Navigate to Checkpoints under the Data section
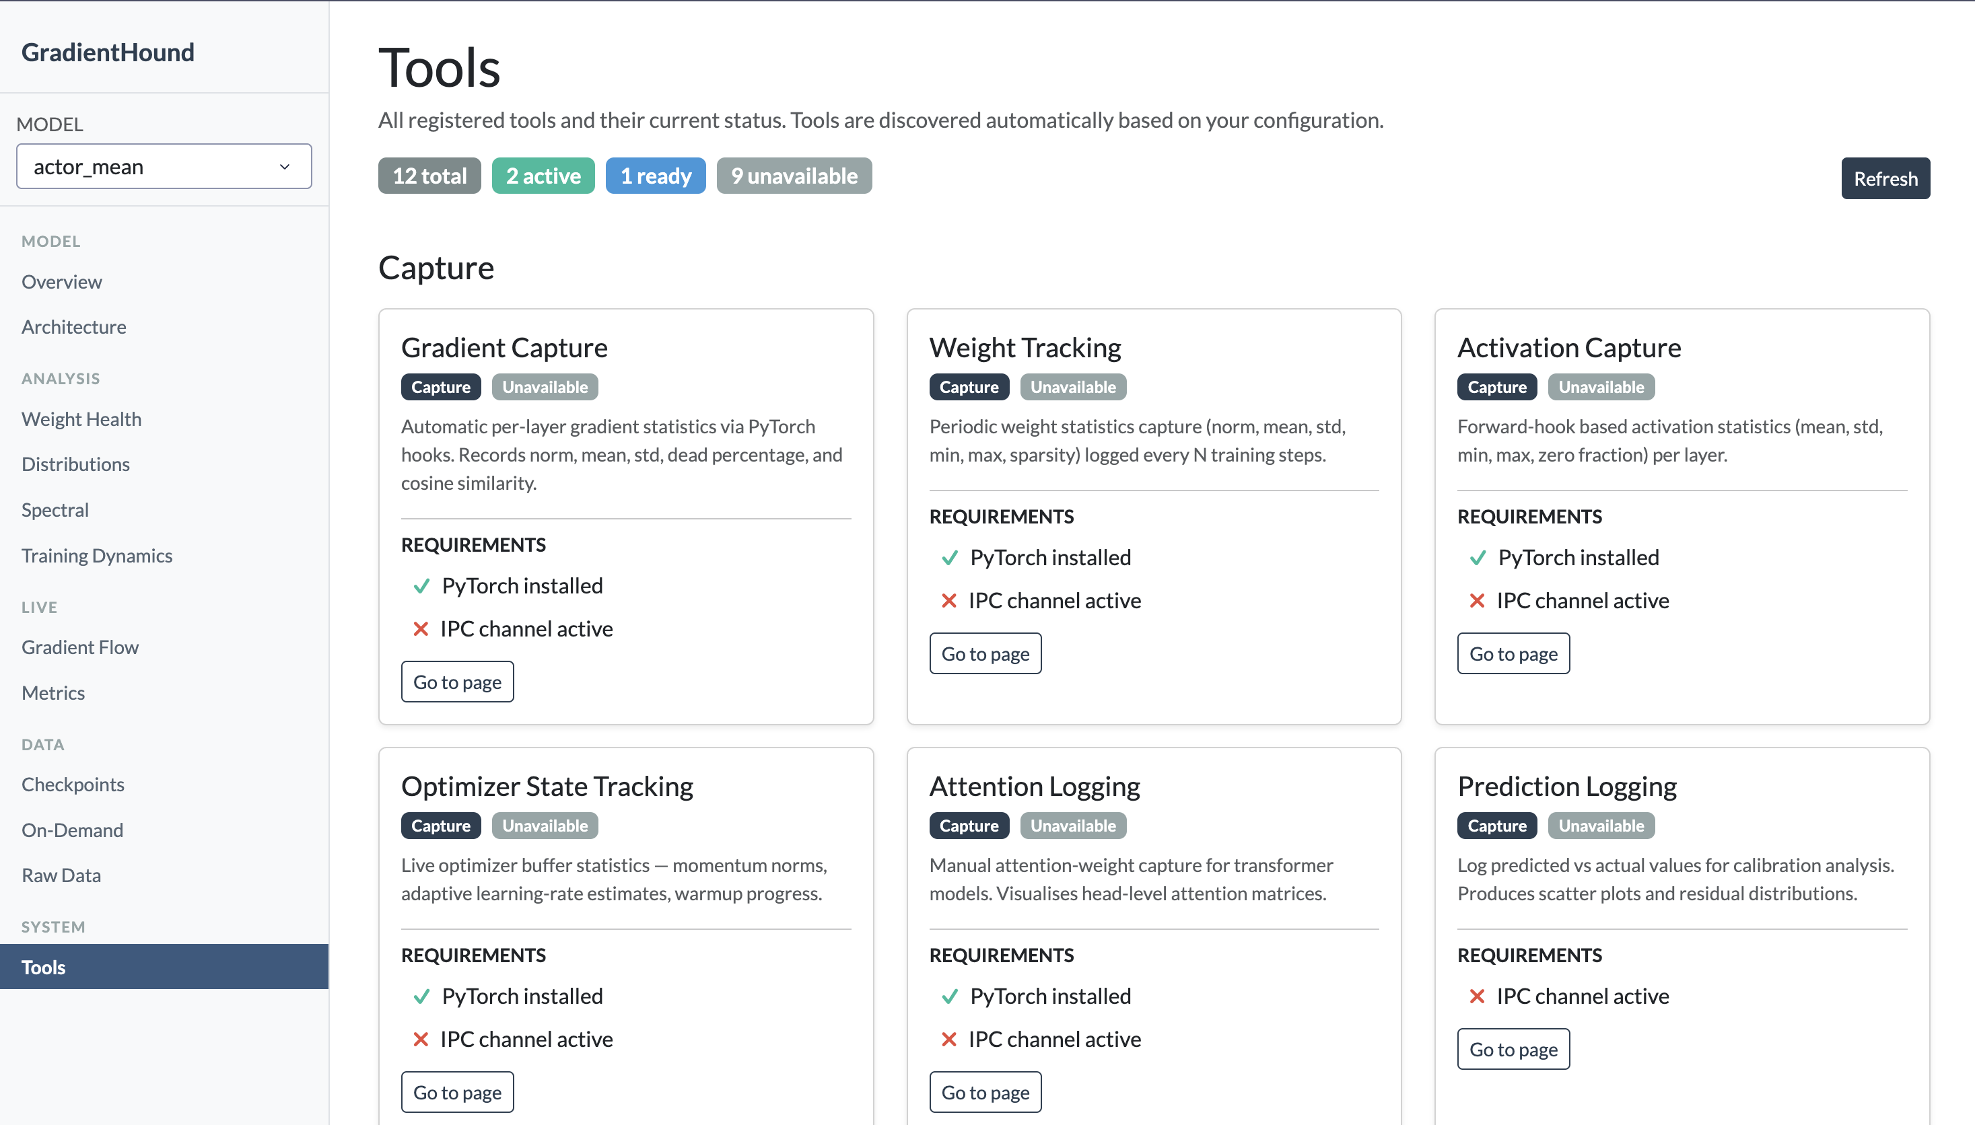 point(73,783)
